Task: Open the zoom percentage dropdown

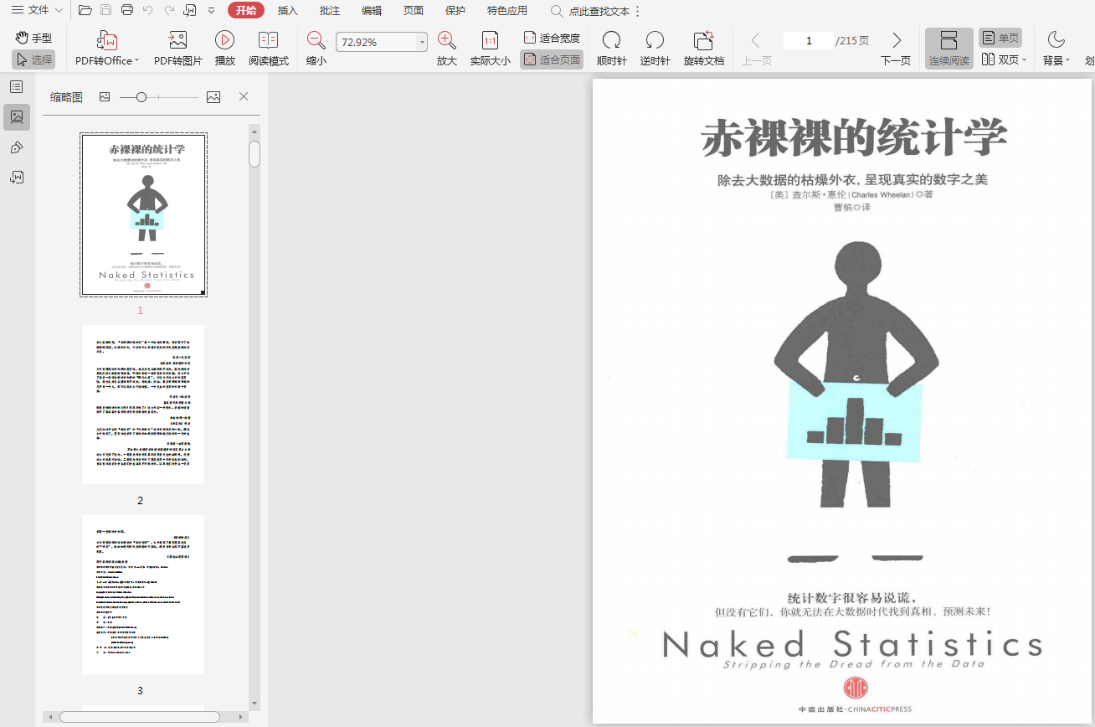Action: pyautogui.click(x=422, y=42)
